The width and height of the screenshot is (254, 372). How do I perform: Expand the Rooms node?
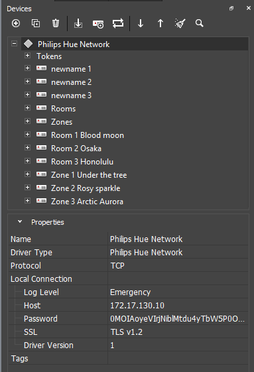(28, 108)
